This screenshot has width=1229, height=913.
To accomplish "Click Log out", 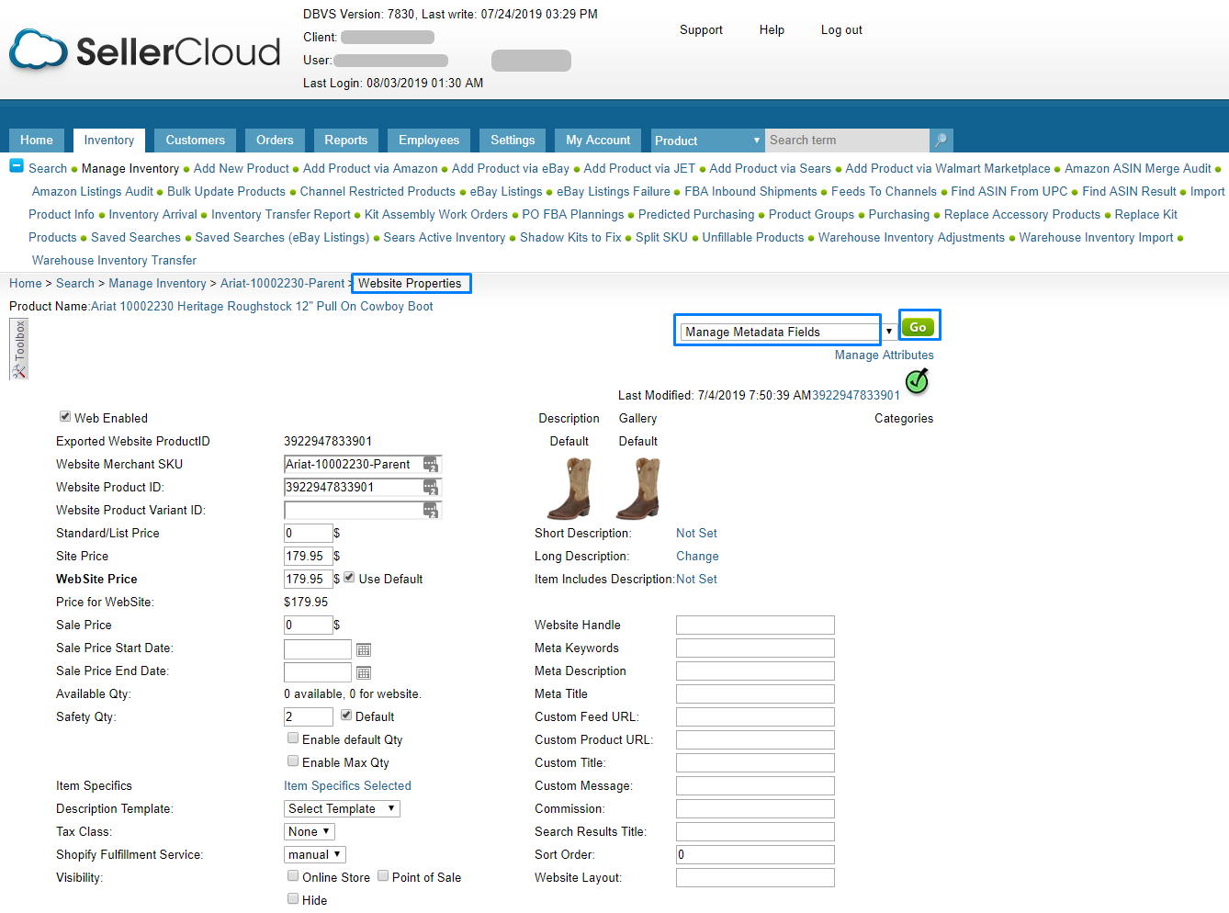I will pyautogui.click(x=841, y=30).
